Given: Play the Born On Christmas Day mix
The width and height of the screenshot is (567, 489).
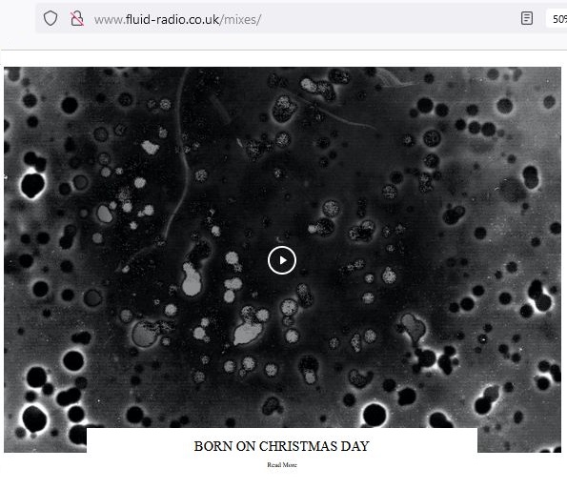Looking at the screenshot, I should (x=282, y=260).
